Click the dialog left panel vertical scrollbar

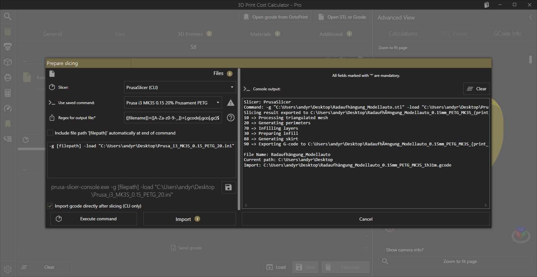tap(239, 139)
